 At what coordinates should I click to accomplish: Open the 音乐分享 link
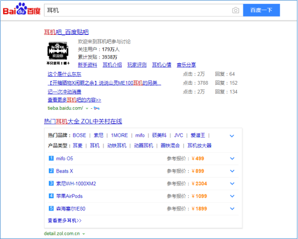click(x=187, y=65)
